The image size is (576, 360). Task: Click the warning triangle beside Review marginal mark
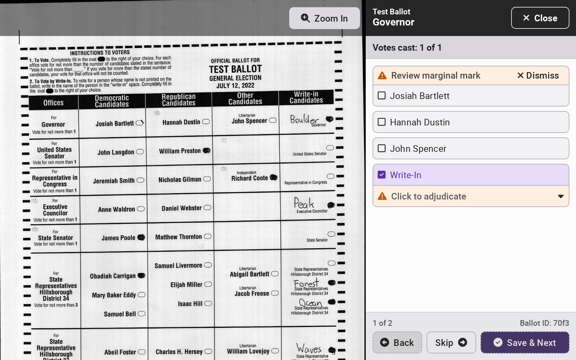pos(382,76)
